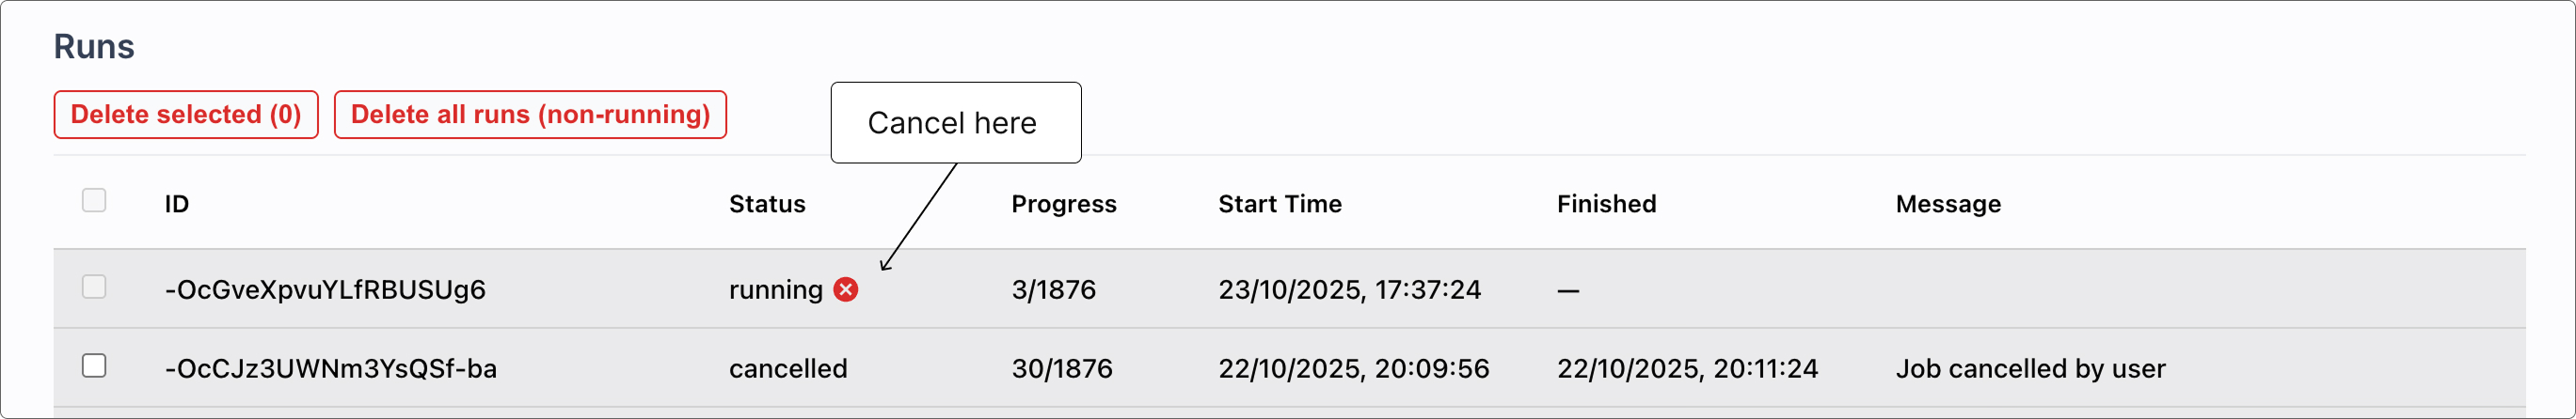This screenshot has height=419, width=2576.
Task: Select the checkbox for run -OcGveXpvuYLfRBUSUg6
Action: coord(94,287)
